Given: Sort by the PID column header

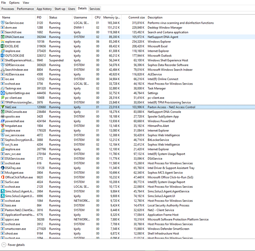Looking at the screenshot, I should [x=41, y=17].
